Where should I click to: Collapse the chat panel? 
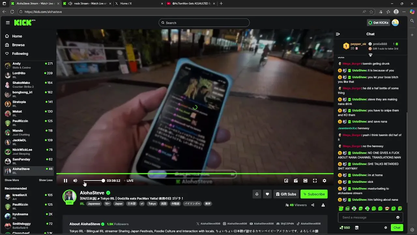(x=338, y=34)
